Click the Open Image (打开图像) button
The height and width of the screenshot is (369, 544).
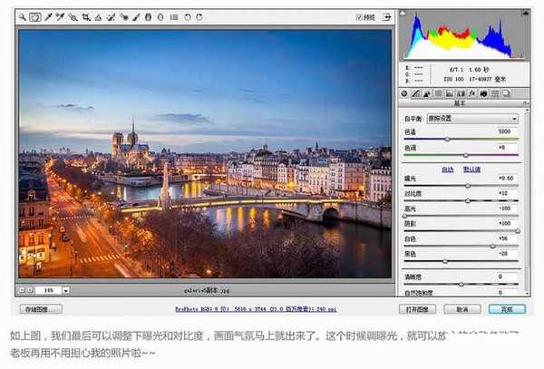[x=417, y=309]
